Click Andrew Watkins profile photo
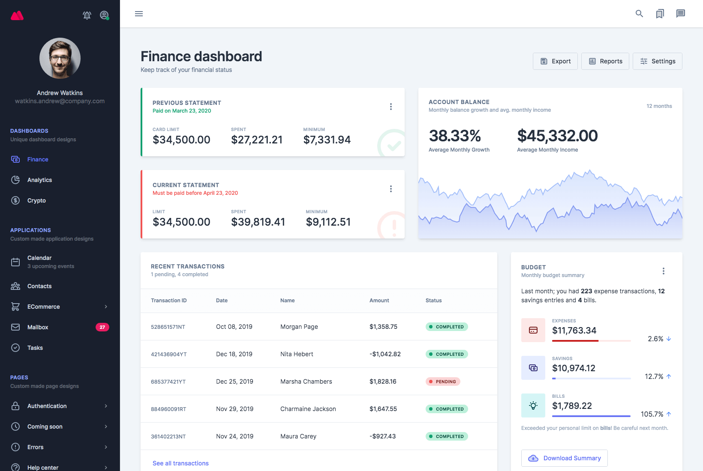 [60, 58]
